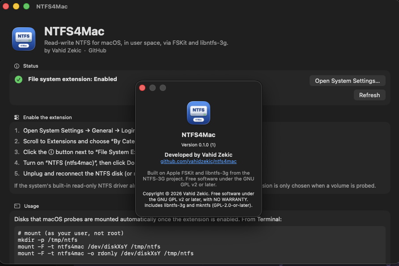Viewport: 399px width, 266px height.
Task: Click the 'Read-write NTFS for macOS' subtitle
Action: point(136,43)
